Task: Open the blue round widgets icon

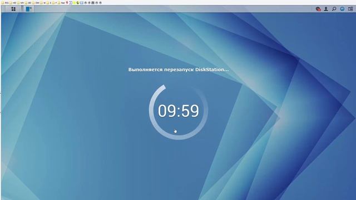Action: pos(342,9)
